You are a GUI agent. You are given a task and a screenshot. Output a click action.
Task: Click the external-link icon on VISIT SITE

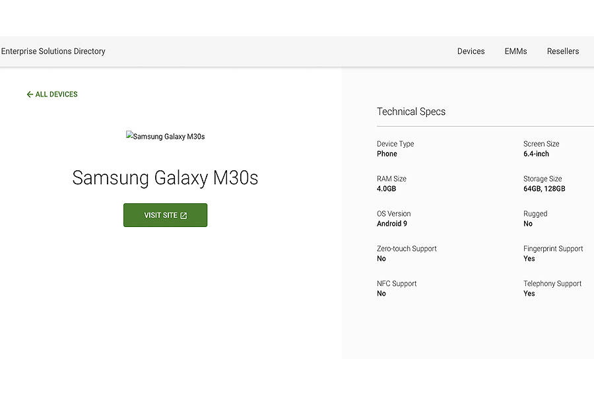coord(183,215)
